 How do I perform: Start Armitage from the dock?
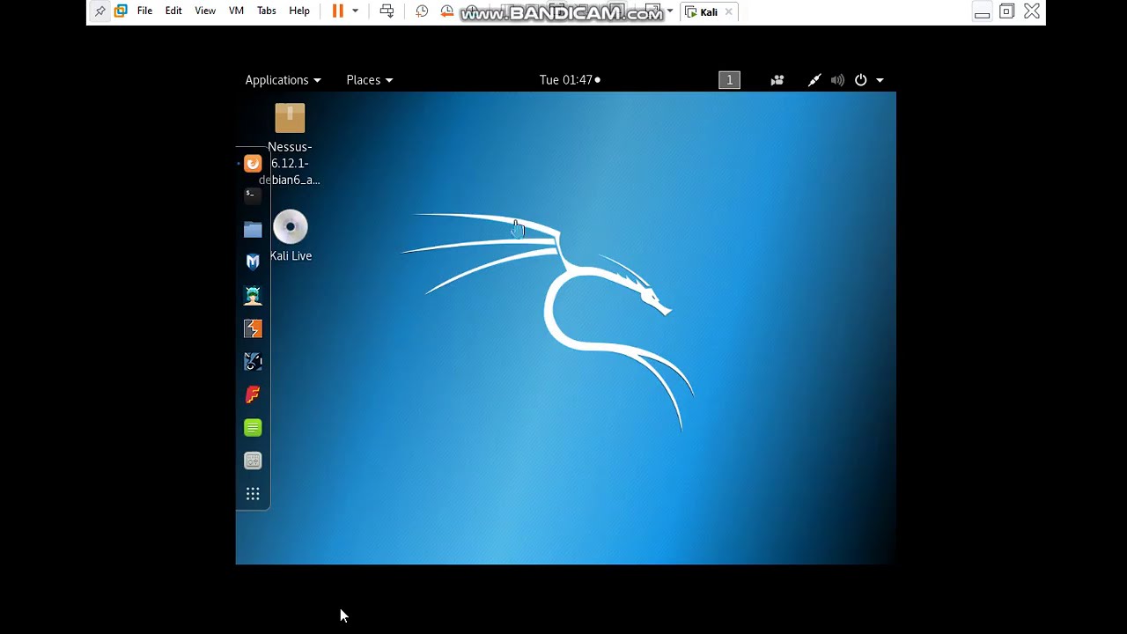click(253, 295)
